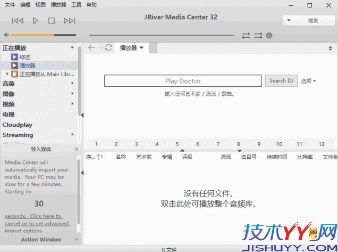Viewport: 338px width, 252px height.
Task: Start playback with the play button
Action: click(36, 21)
